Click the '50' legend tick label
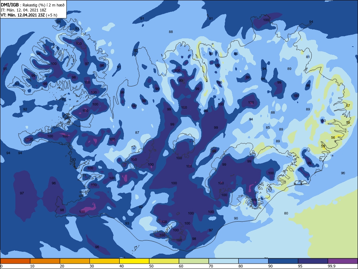Screen dimensions: 358x269 point(151,266)
